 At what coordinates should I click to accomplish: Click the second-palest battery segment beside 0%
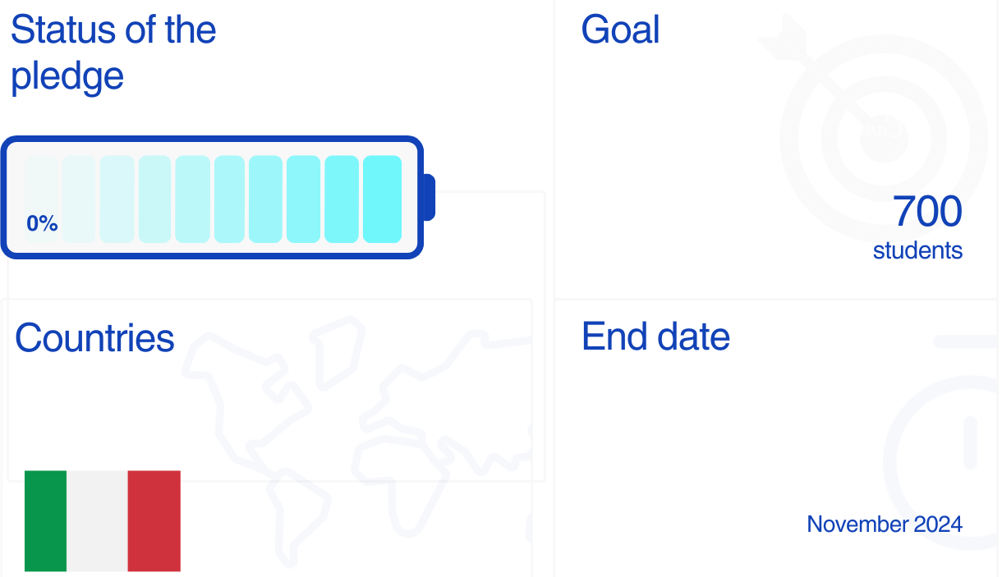click(79, 199)
